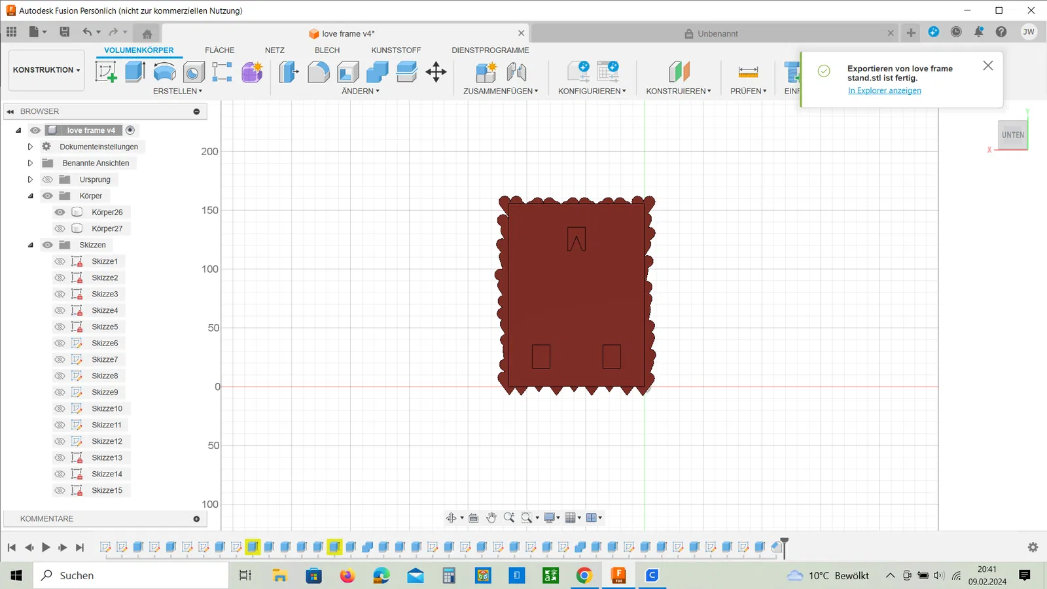This screenshot has height=589, width=1047.
Task: Collapse the Skizzen folder
Action: [30, 245]
